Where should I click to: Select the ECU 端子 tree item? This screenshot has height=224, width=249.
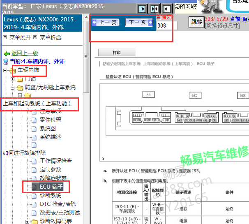click(51, 187)
